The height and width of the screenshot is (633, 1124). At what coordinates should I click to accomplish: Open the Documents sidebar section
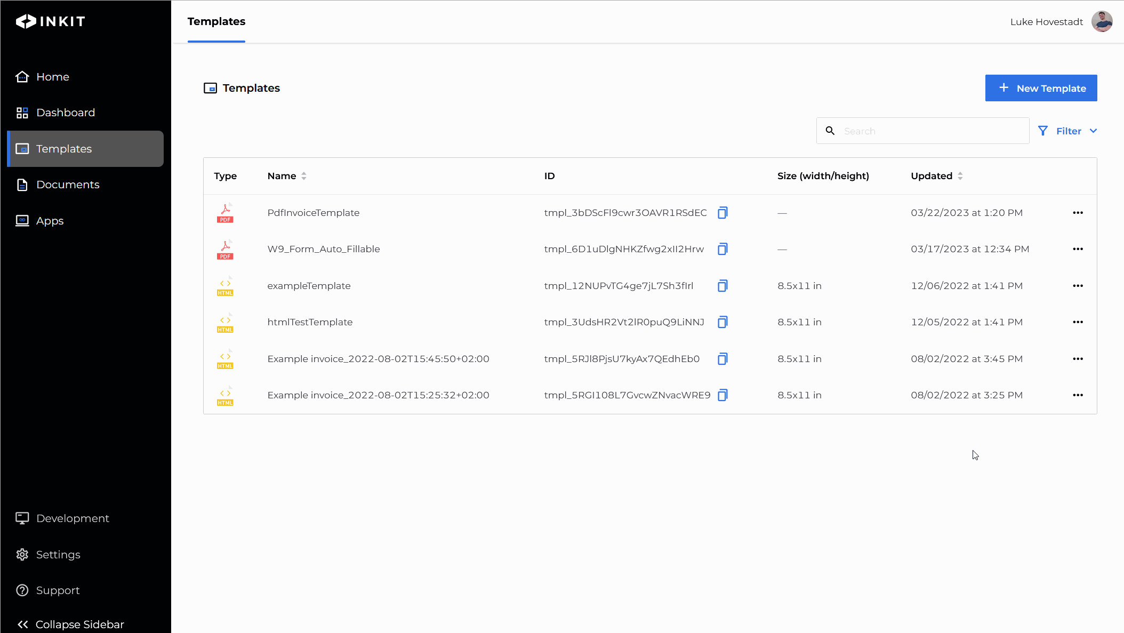68,185
